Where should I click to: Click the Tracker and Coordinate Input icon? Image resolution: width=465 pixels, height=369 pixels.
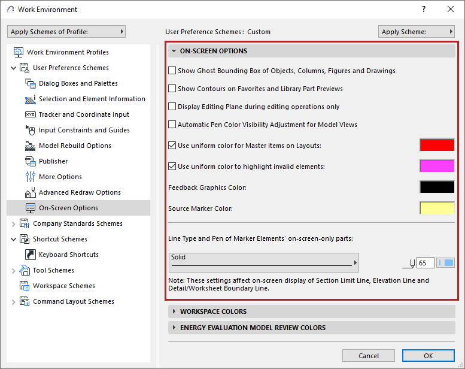point(31,114)
